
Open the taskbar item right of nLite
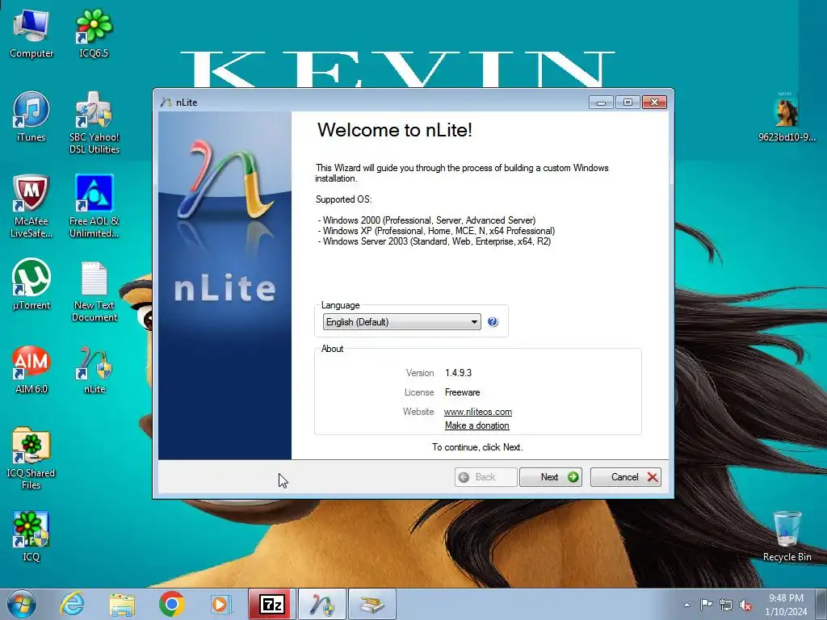[372, 604]
